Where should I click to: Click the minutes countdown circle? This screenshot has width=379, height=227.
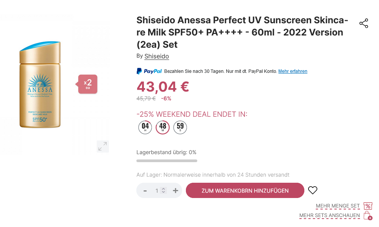163,127
